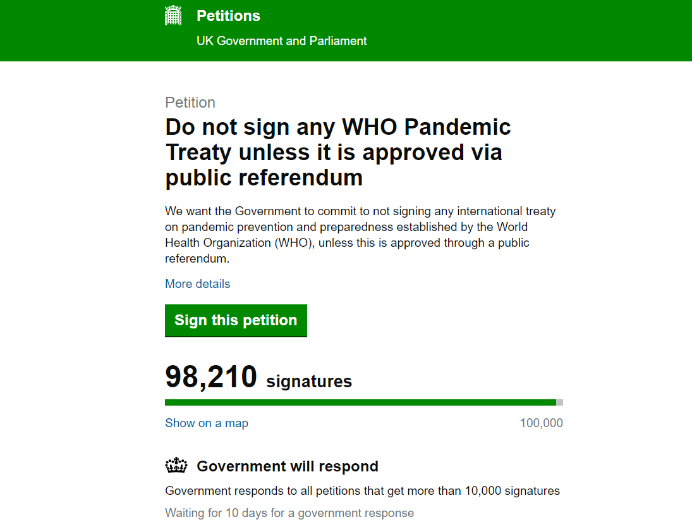692x529 pixels.
Task: Expand the More details section
Action: 197,284
